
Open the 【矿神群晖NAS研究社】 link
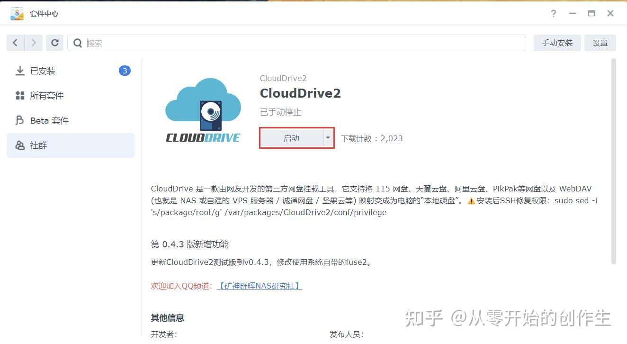(260, 286)
